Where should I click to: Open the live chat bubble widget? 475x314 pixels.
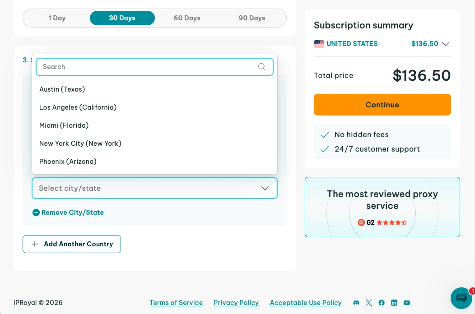pos(461,298)
